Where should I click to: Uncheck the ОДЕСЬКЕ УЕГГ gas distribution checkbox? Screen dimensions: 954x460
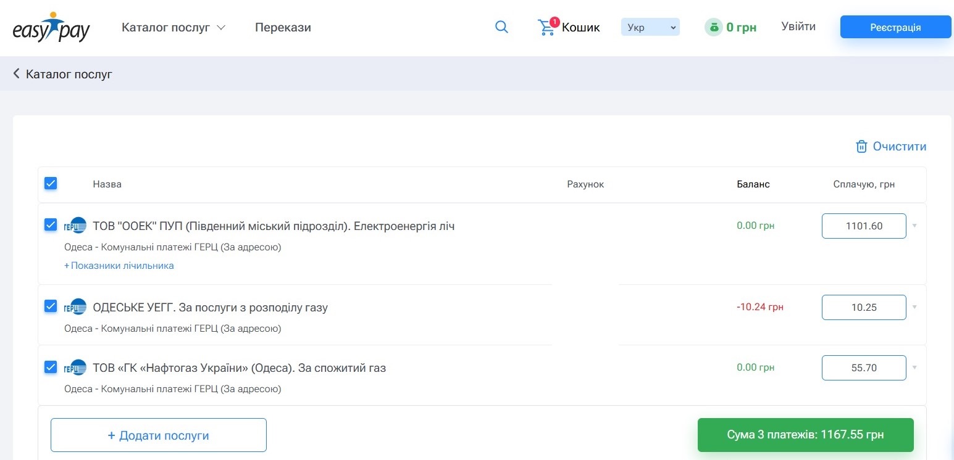click(51, 306)
